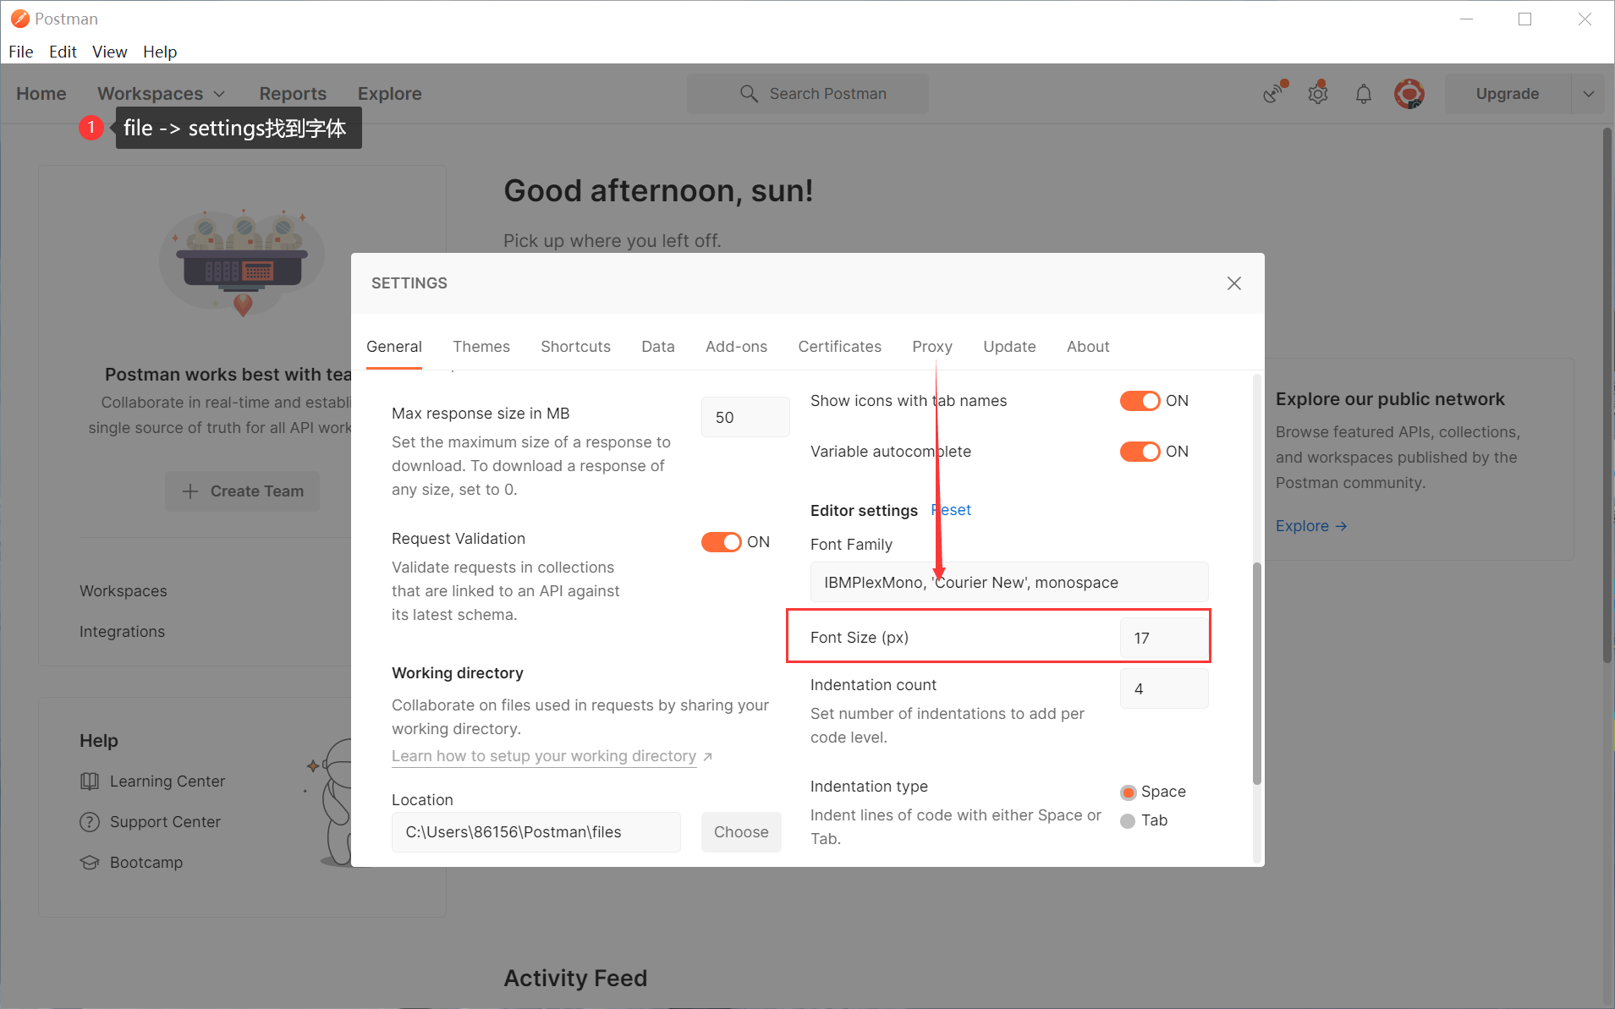Click the Search Postman box

click(x=808, y=94)
